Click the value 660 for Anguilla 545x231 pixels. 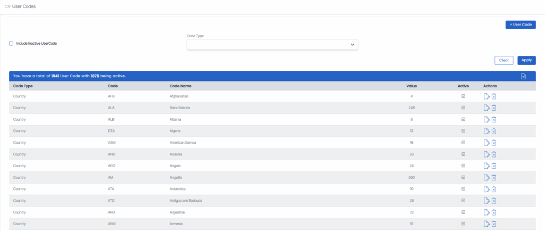tap(411, 177)
